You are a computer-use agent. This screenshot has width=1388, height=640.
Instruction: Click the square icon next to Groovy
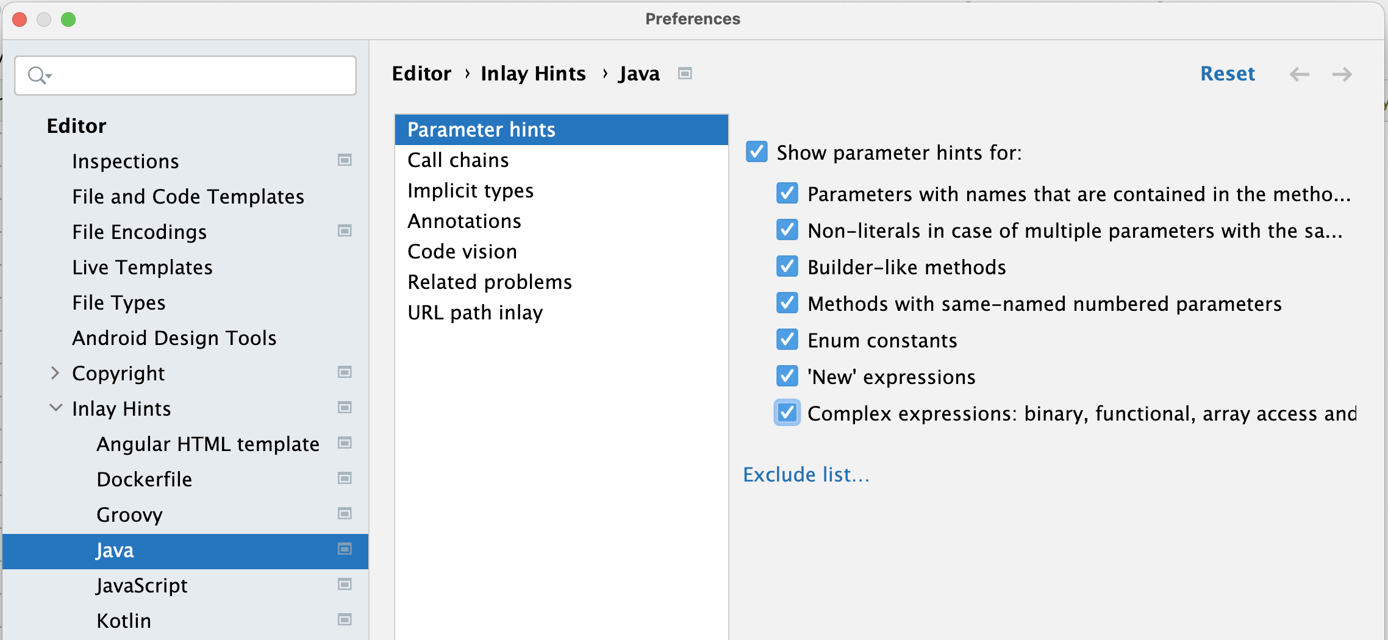click(x=345, y=514)
